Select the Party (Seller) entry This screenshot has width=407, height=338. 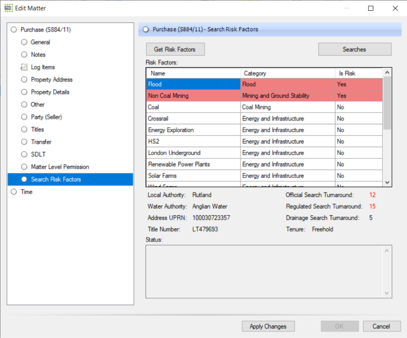pos(46,117)
